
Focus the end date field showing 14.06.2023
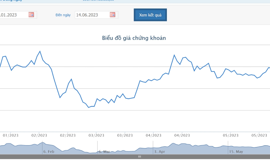coord(96,15)
